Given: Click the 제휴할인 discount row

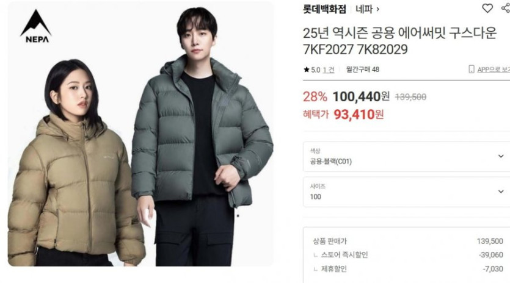Looking at the screenshot, I should 408,269.
